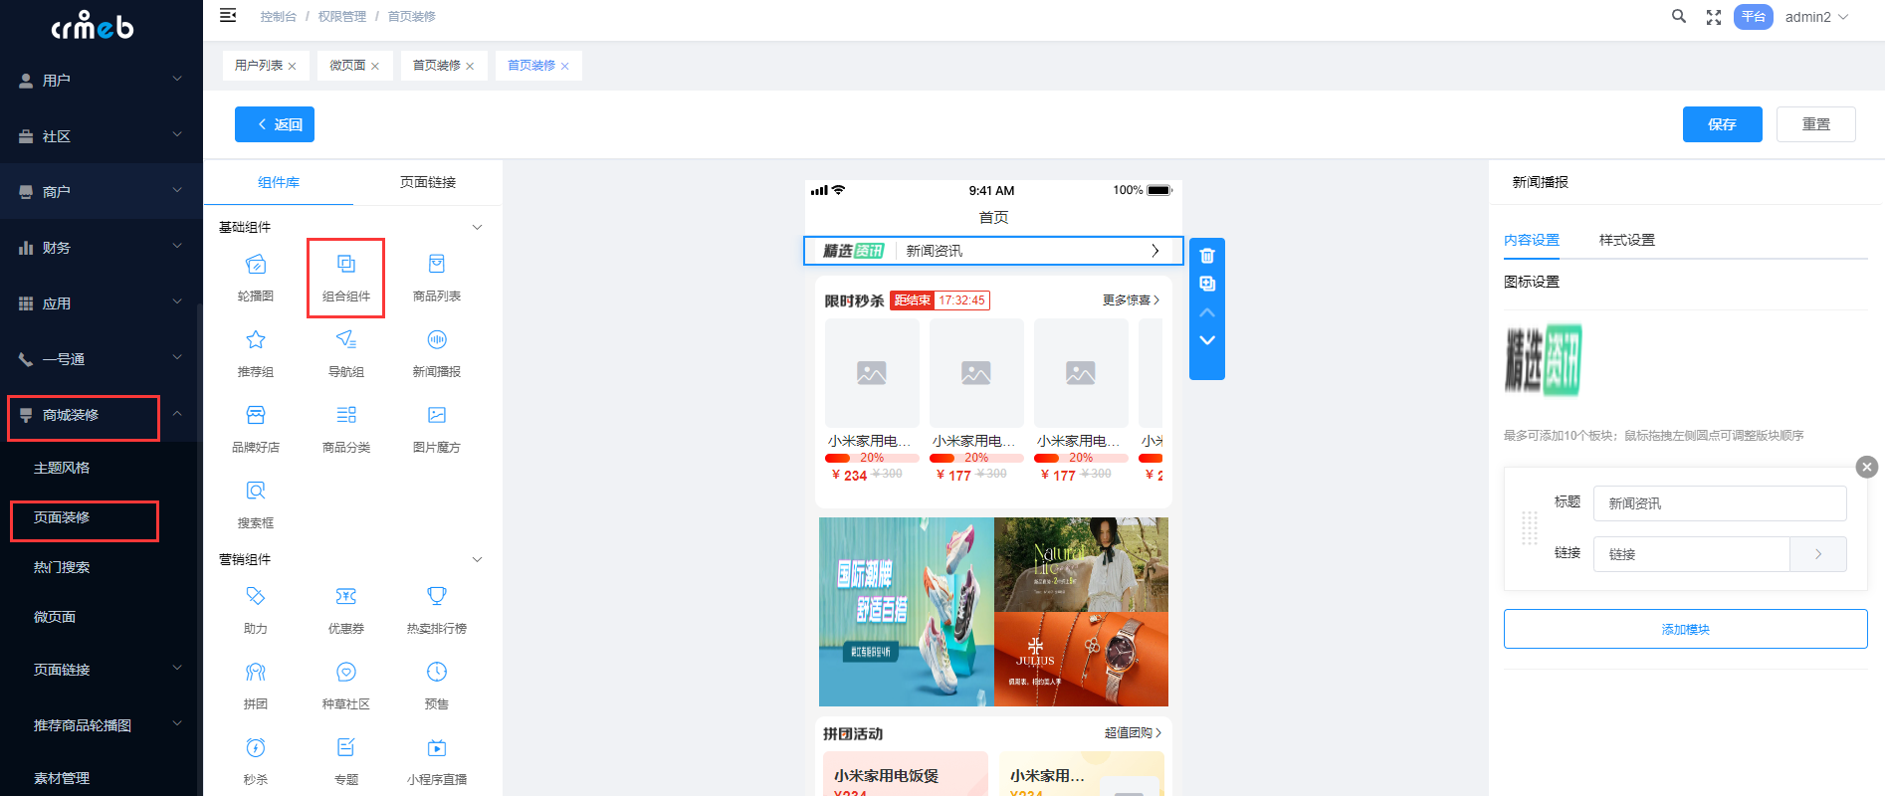Add the 拼团 group-buy component
The image size is (1885, 796).
(256, 686)
